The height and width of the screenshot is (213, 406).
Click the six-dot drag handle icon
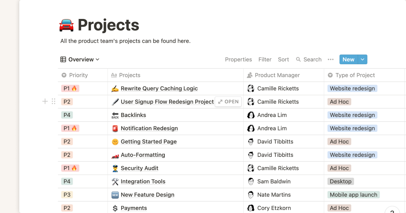coord(53,101)
